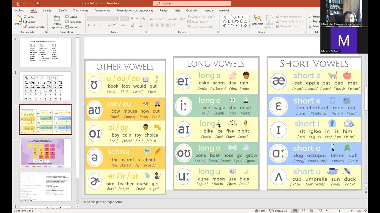This screenshot has height=213, width=380.
Task: Expand the shapes gallery more arrow
Action: (x=249, y=26)
